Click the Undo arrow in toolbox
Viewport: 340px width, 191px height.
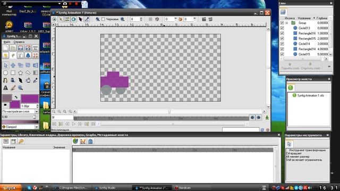point(5,55)
